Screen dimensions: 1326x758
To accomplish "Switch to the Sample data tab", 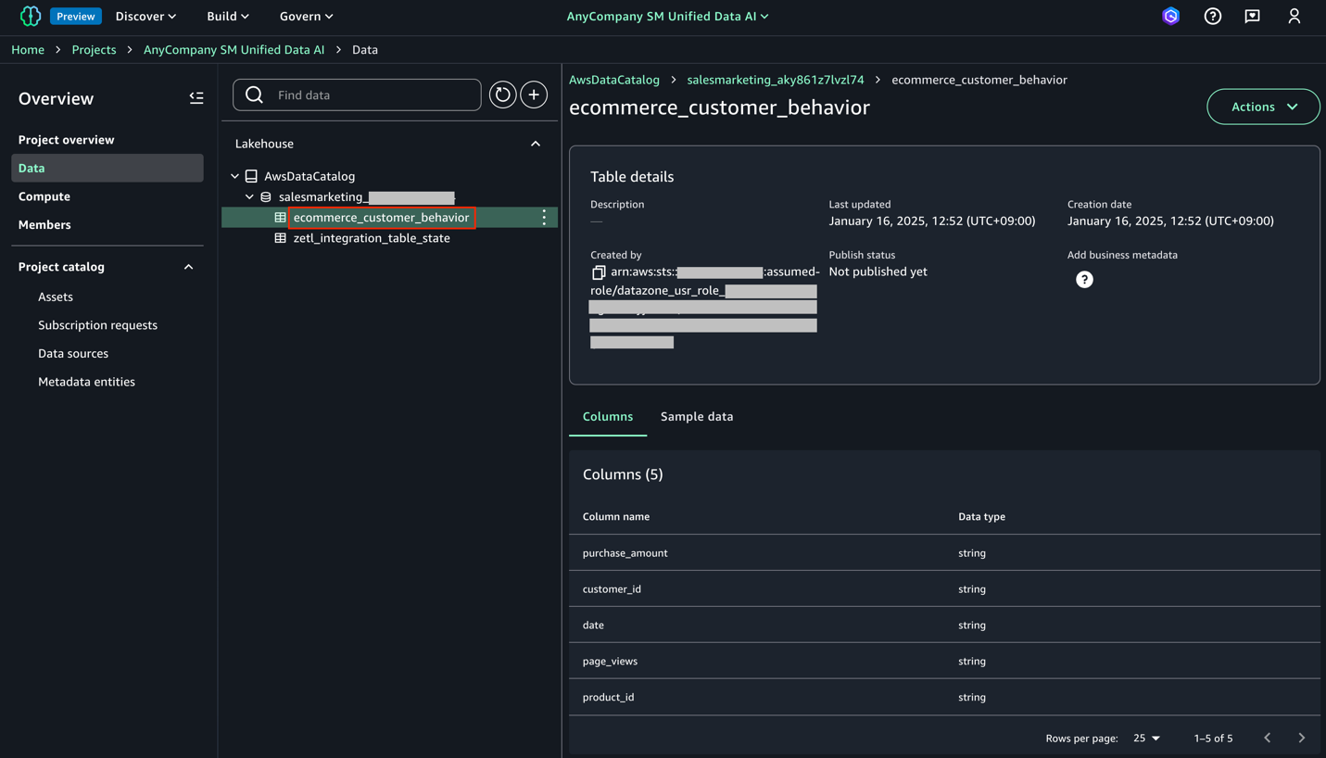I will (x=696, y=417).
